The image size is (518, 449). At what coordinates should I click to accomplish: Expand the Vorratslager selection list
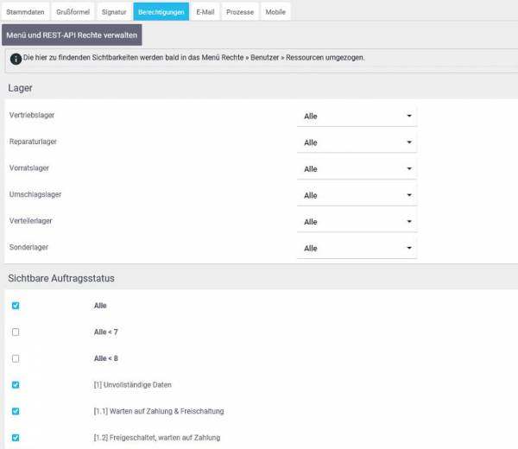coord(357,169)
